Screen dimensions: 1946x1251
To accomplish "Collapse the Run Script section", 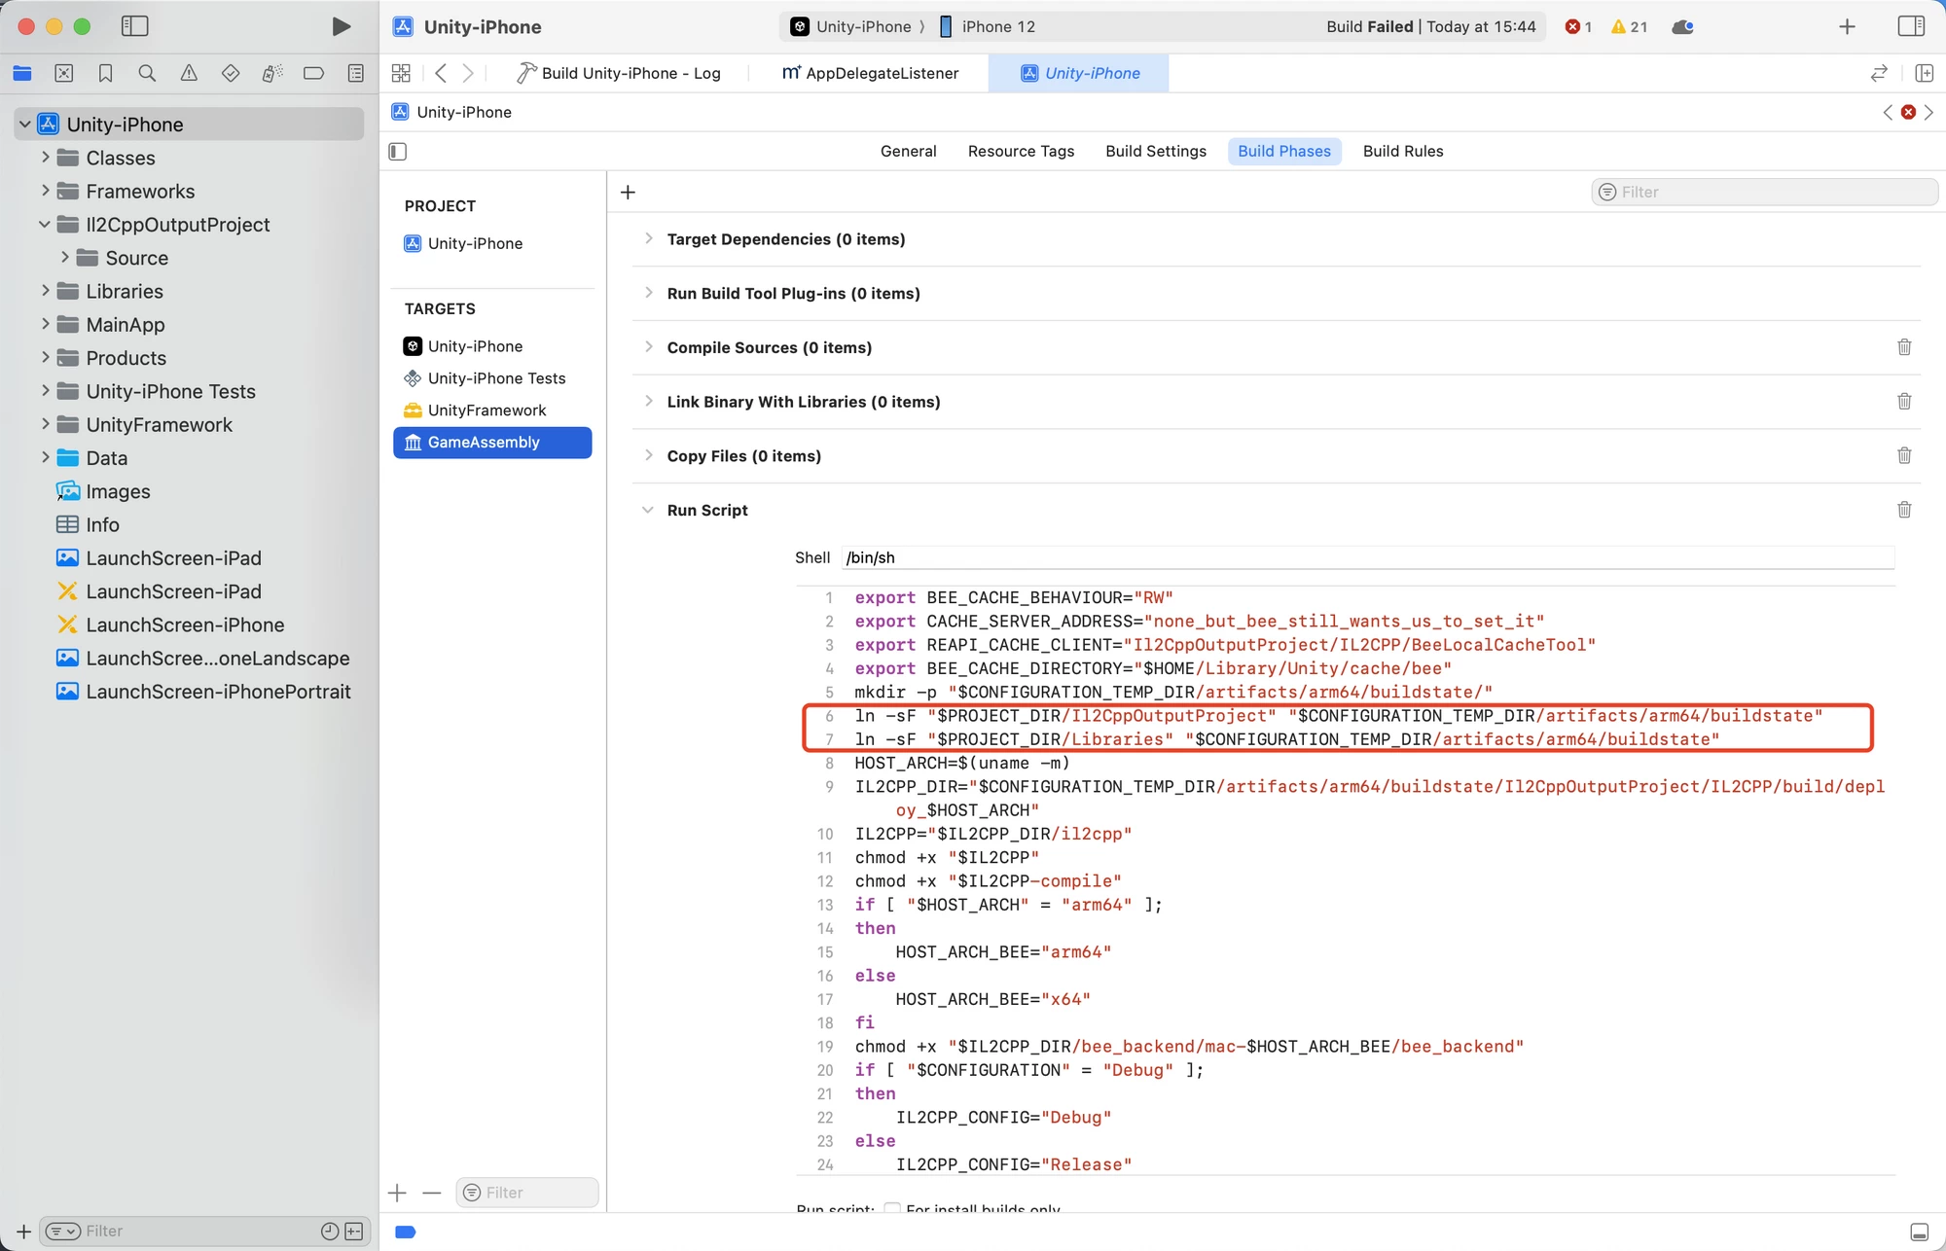I will (x=648, y=510).
